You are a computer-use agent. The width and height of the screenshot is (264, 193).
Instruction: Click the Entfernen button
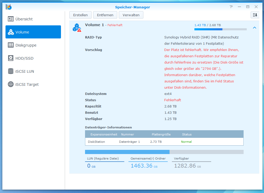pyautogui.click(x=105, y=15)
